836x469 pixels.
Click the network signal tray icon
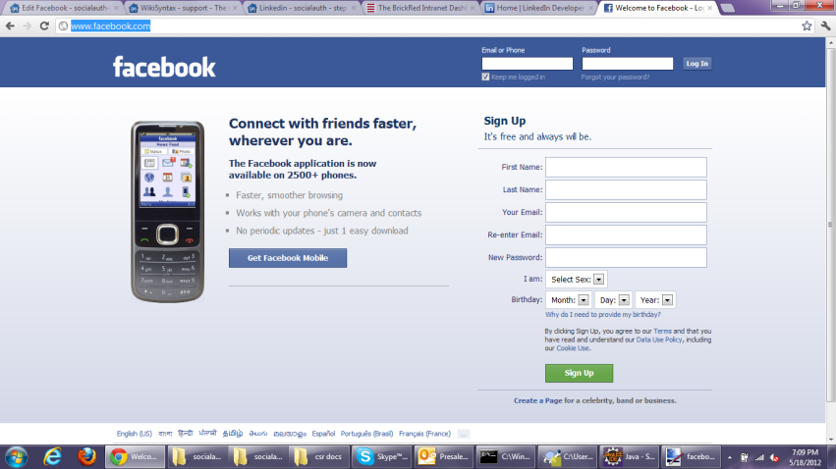[759, 457]
